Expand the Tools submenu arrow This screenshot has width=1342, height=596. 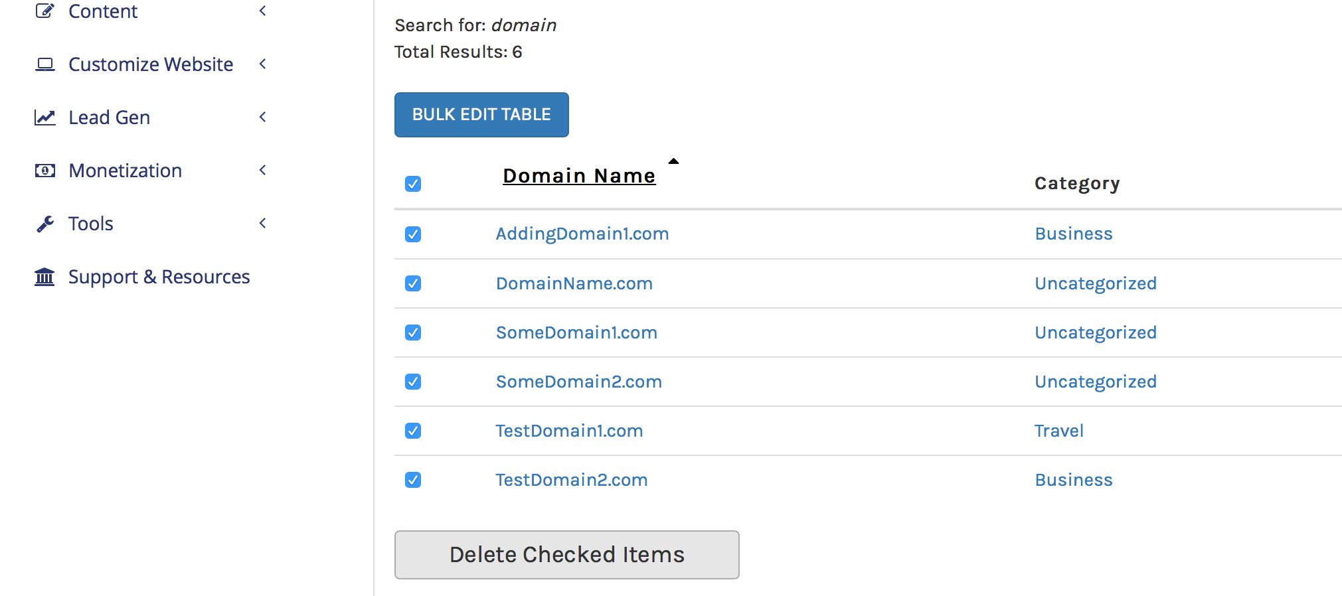pyautogui.click(x=263, y=224)
